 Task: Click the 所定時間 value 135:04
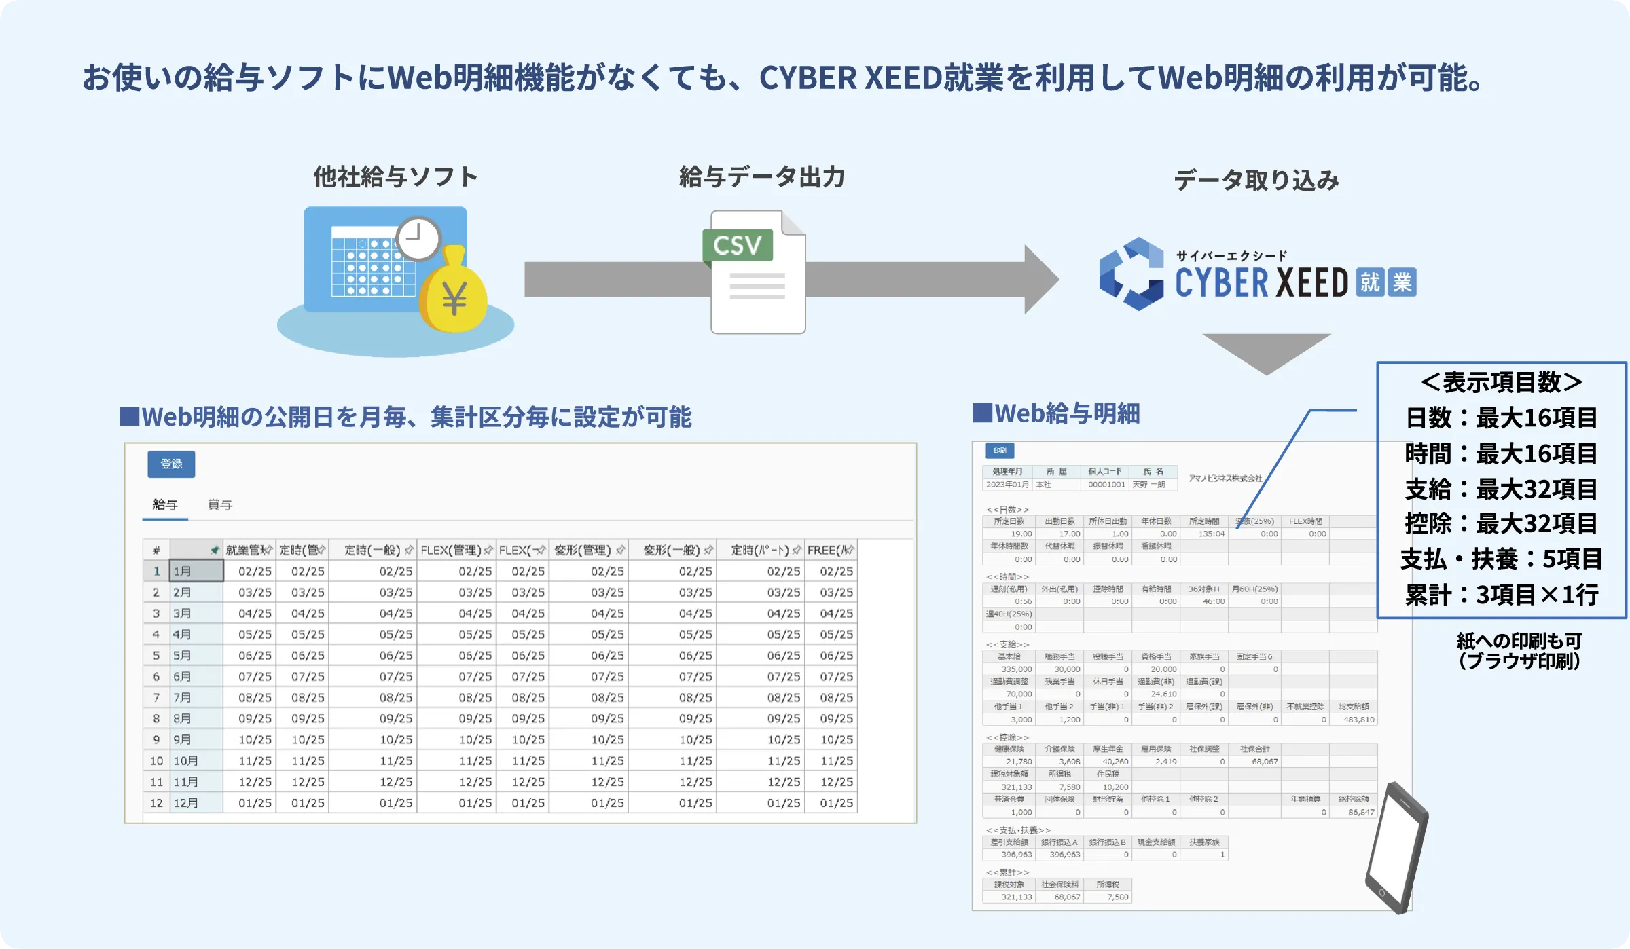point(1212,534)
